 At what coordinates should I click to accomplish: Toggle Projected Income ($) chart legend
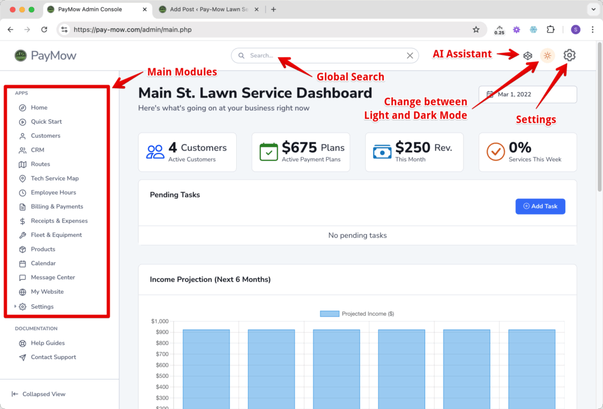[357, 314]
